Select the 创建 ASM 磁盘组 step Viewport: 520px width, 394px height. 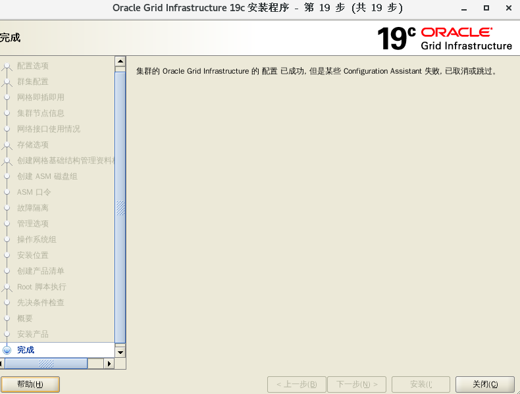pyautogui.click(x=47, y=176)
